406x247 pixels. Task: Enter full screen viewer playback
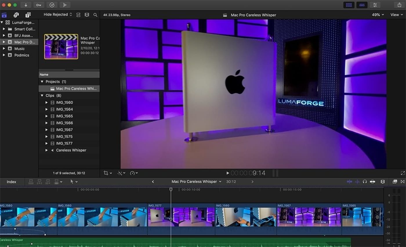[403, 173]
